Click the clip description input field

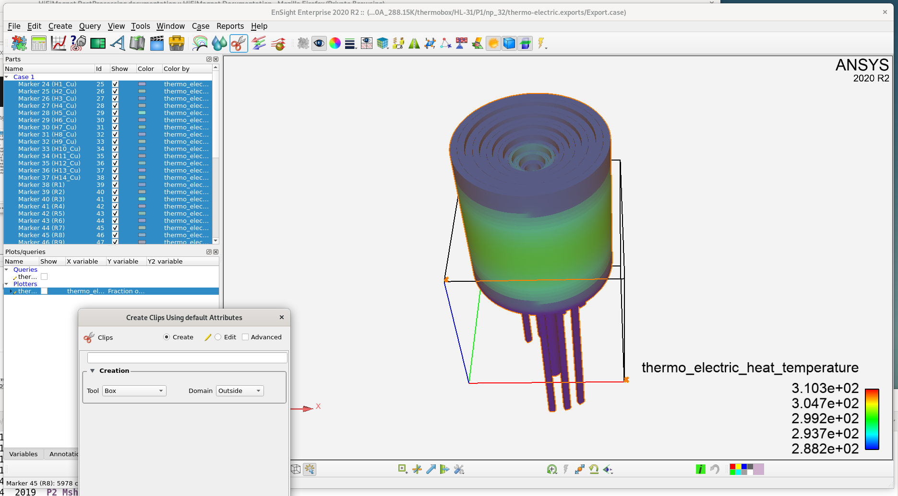(x=187, y=358)
